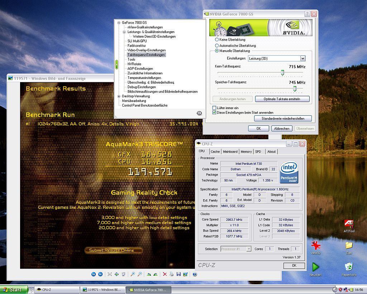The width and height of the screenshot is (367, 294).
Task: Select AGP-Einstellungen tree item
Action: click(x=140, y=69)
